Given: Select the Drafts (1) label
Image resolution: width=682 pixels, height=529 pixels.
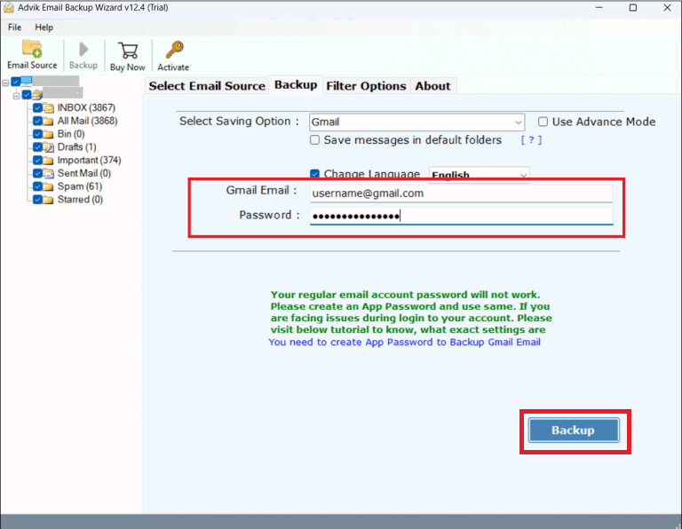Looking at the screenshot, I should tap(77, 147).
